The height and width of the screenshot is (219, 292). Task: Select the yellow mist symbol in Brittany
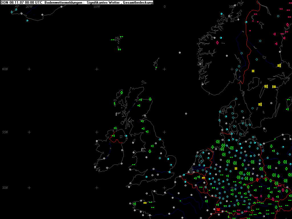[x=145, y=203]
